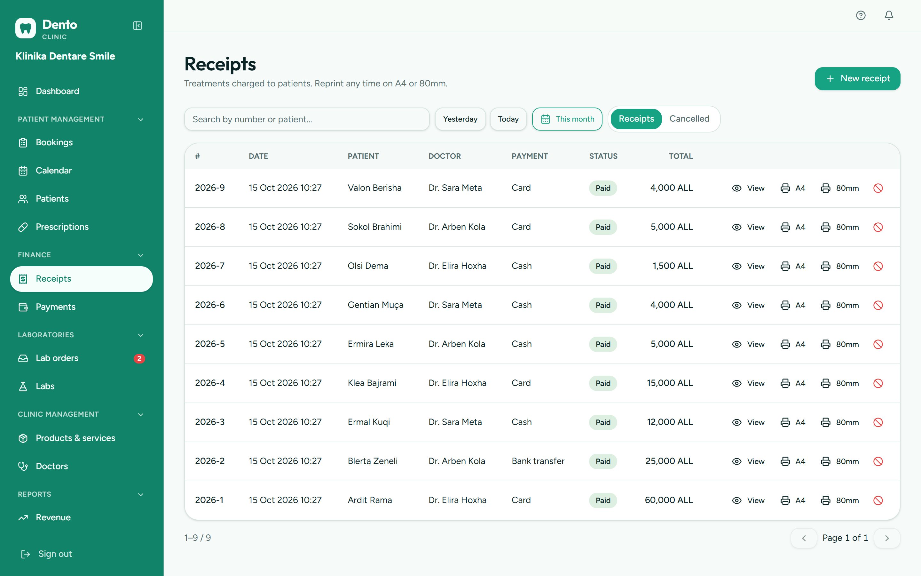The image size is (921, 576).
Task: Collapse the sidebar panel icon
Action: [138, 26]
